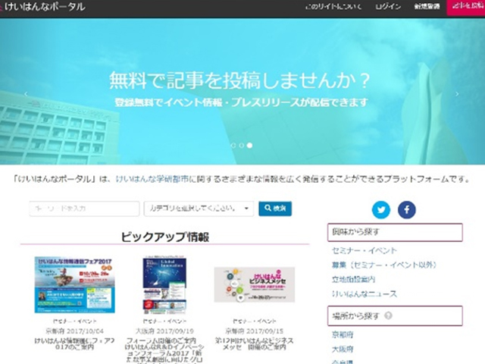Open the new registration menu item
Image resolution: width=485 pixels, height=364 pixels.
(x=427, y=7)
